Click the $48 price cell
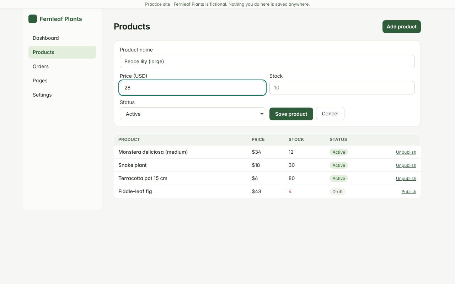The image size is (455, 284). pyautogui.click(x=256, y=191)
